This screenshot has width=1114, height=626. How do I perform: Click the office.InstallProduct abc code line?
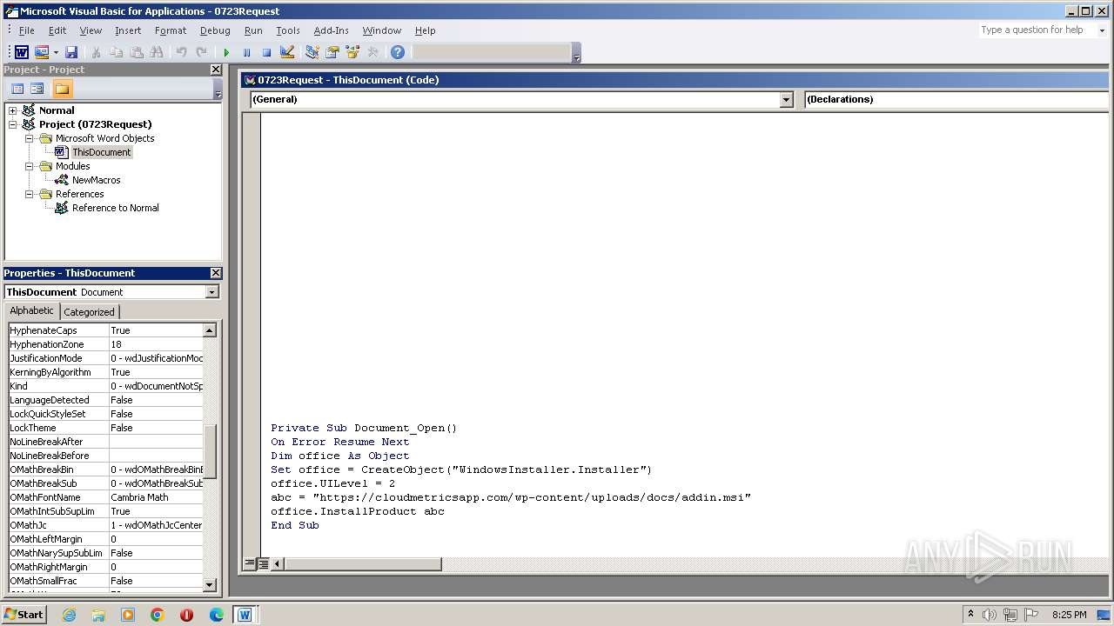pyautogui.click(x=358, y=511)
